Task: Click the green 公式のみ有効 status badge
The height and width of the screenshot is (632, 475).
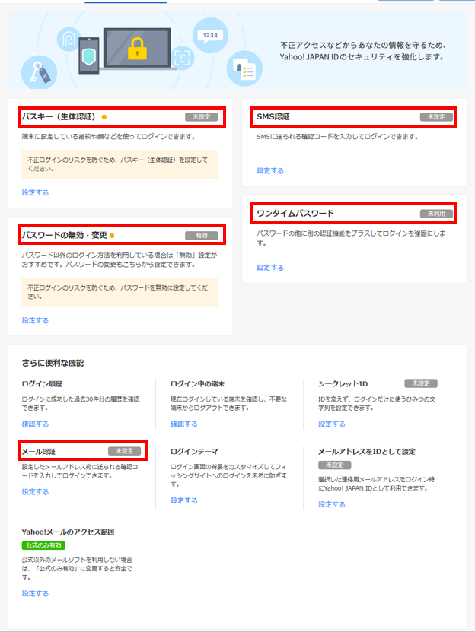Action: click(x=43, y=545)
